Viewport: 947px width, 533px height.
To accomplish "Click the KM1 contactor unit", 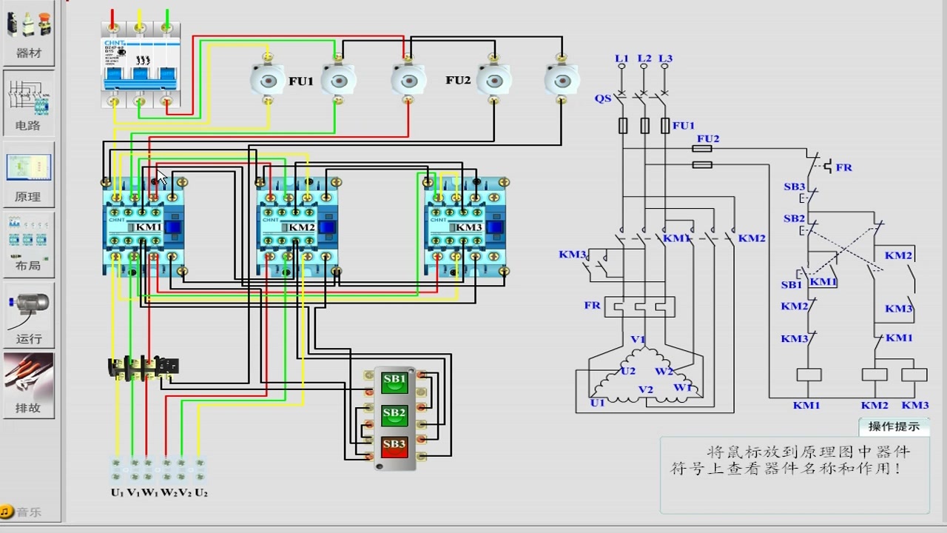I will pos(144,227).
